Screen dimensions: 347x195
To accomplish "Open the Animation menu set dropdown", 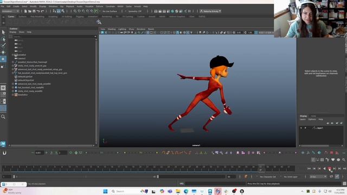I will tap(10, 11).
